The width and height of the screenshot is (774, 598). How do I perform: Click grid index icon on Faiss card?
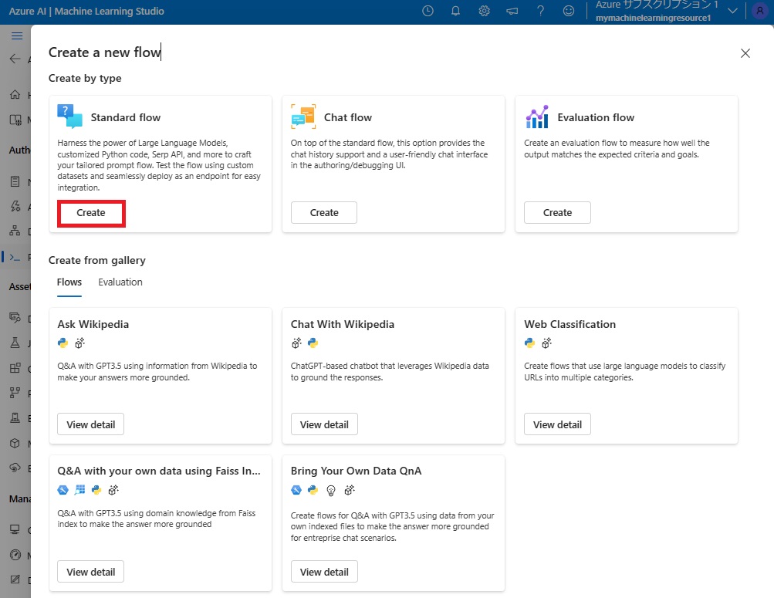coord(79,490)
